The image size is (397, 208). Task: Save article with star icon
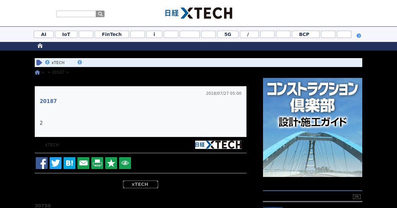(x=111, y=163)
